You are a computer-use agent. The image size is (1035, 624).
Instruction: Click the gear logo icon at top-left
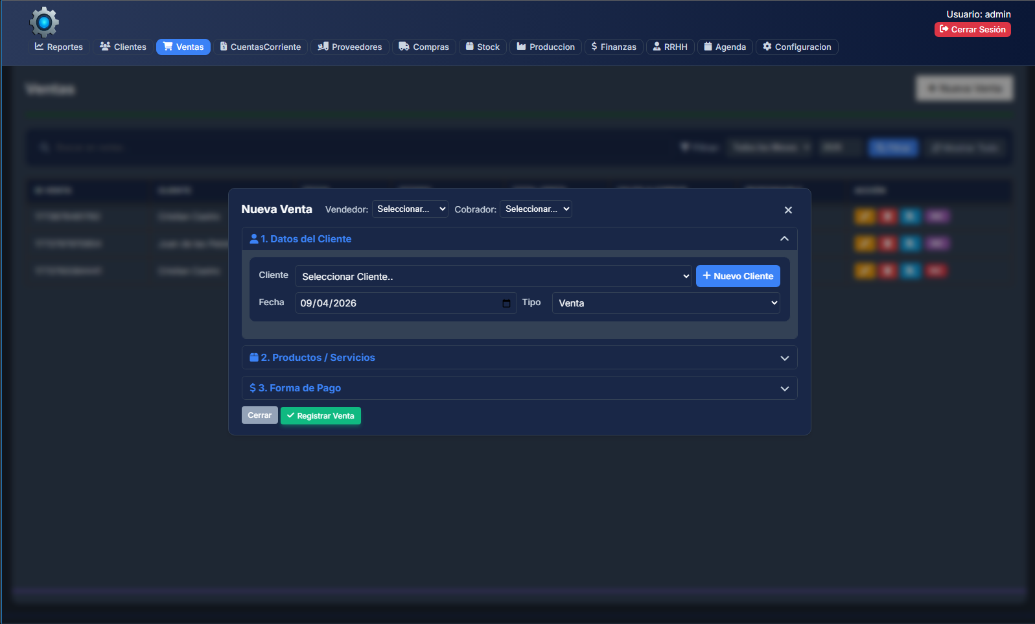click(x=44, y=23)
